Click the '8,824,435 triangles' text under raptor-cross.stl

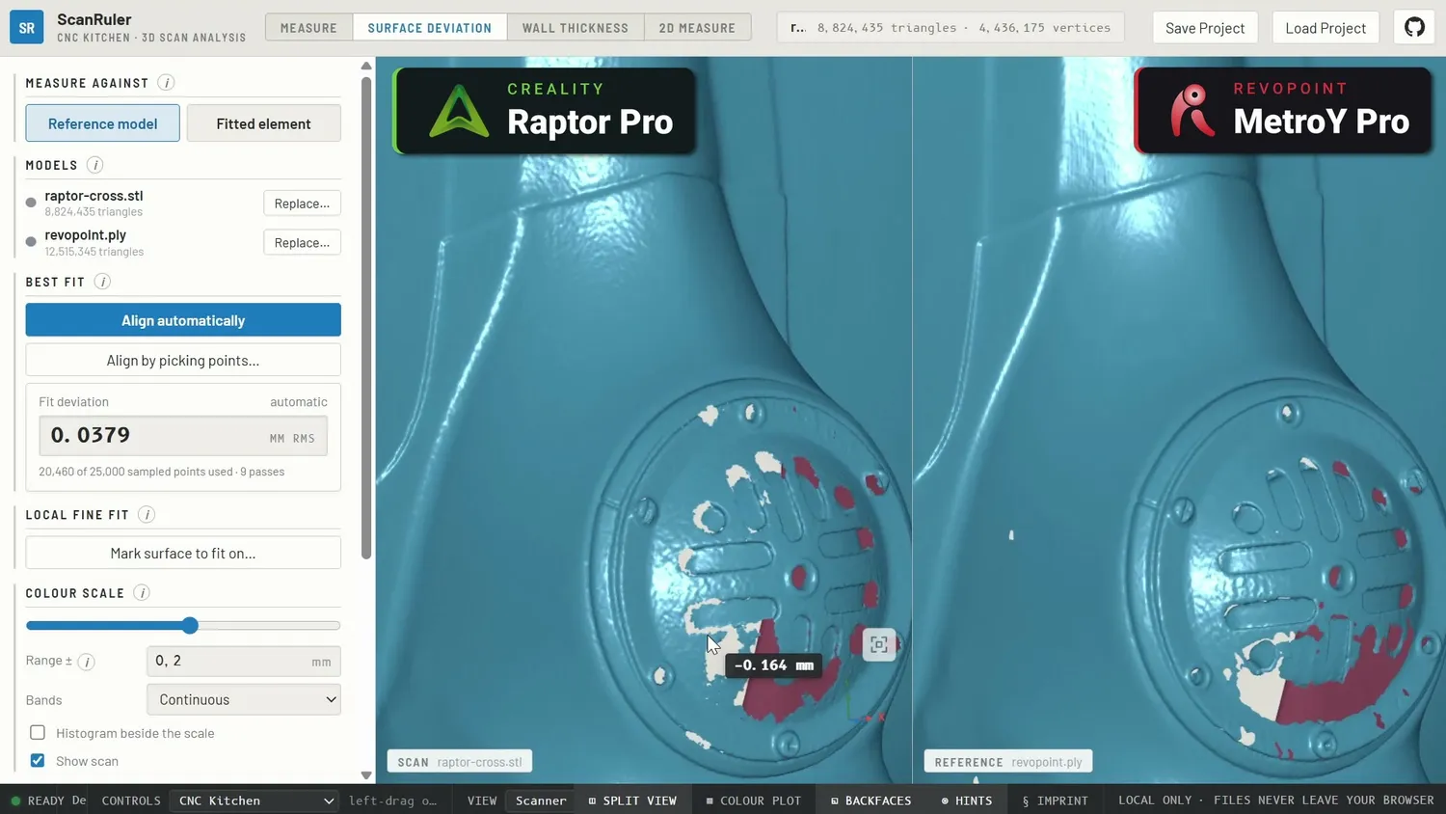click(x=94, y=212)
